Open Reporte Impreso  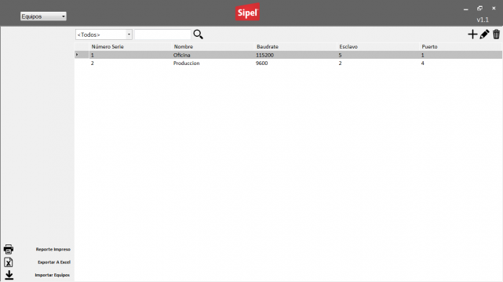[x=53, y=249]
